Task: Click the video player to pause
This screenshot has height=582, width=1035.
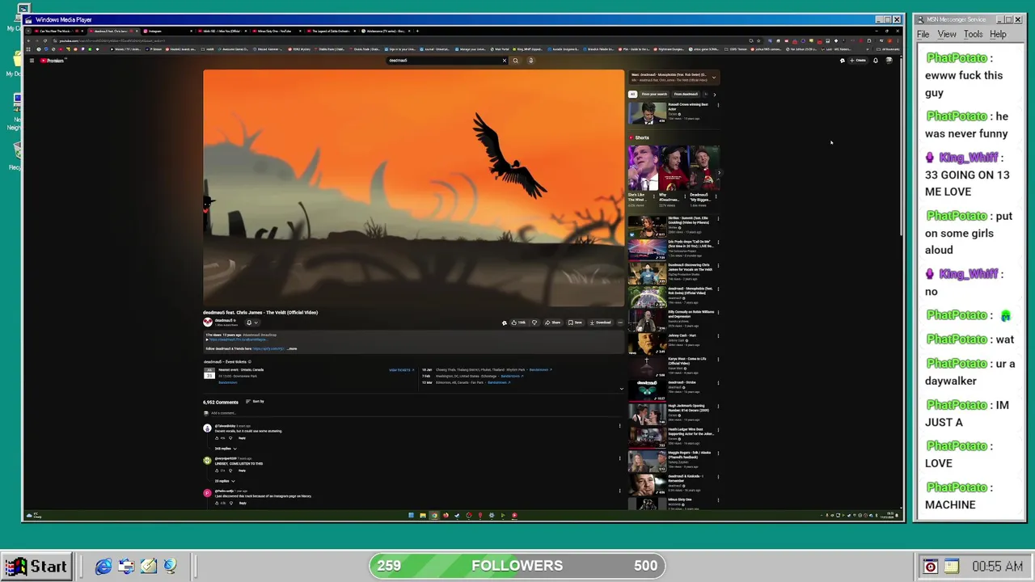Action: tap(413, 188)
